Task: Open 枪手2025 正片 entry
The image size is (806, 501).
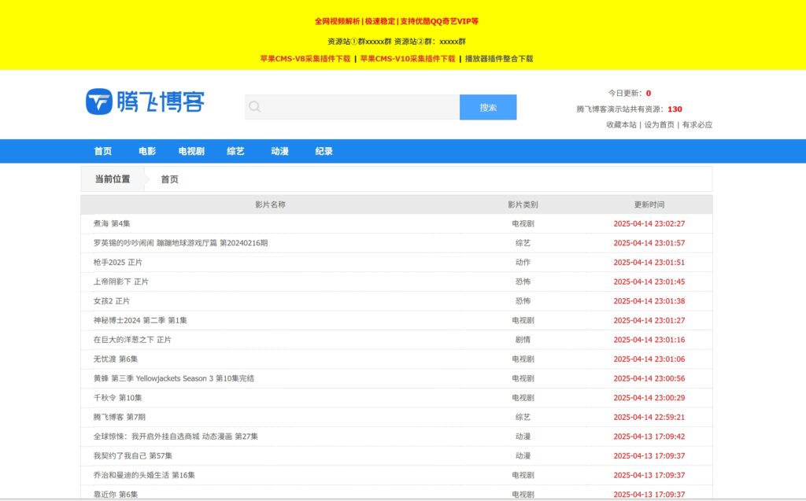Action: (x=118, y=262)
